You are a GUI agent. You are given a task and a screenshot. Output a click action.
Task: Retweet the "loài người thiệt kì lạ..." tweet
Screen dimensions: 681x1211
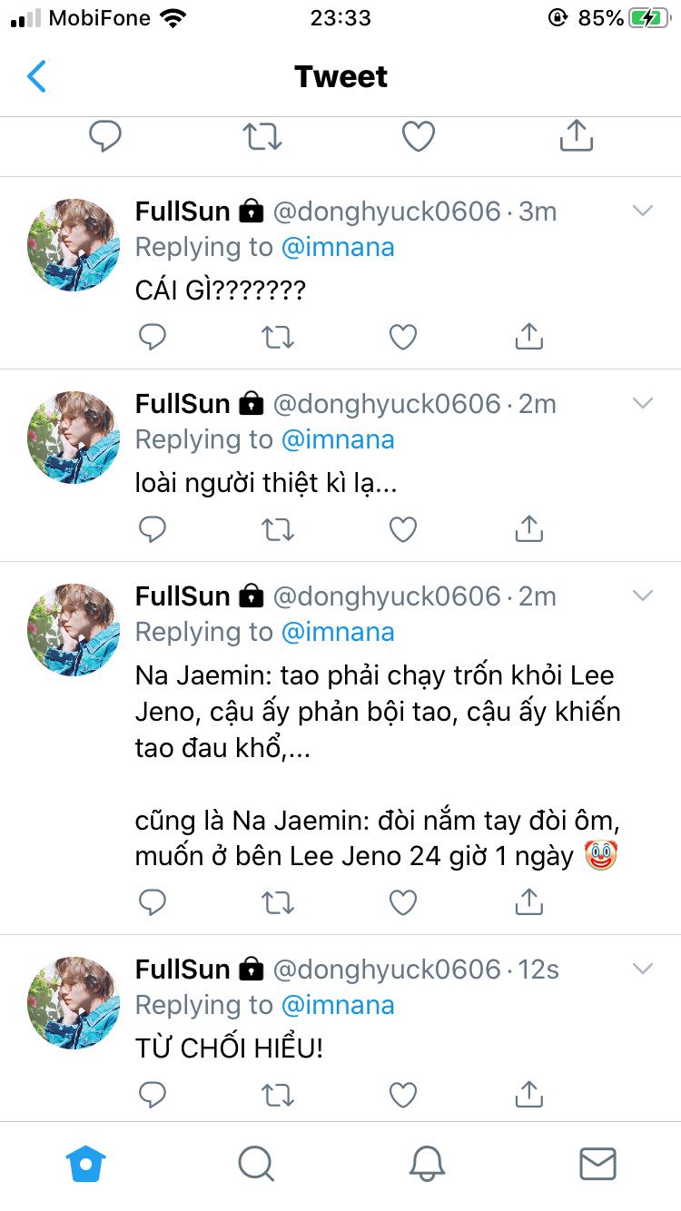coord(278,529)
